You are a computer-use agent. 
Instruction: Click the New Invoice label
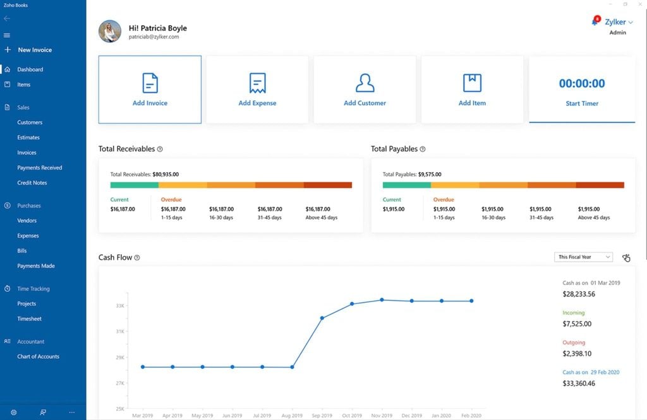pyautogui.click(x=35, y=50)
